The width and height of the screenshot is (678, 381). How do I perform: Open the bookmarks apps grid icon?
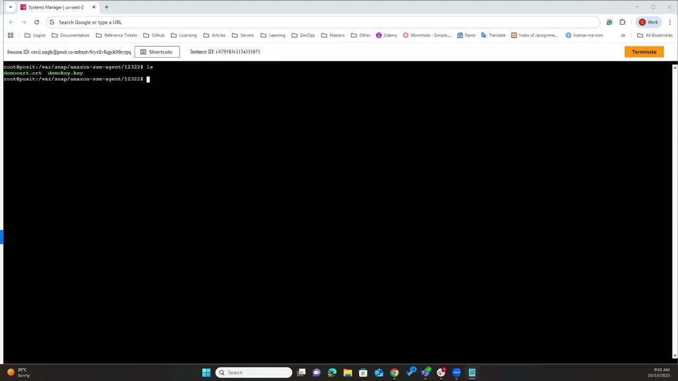10,35
